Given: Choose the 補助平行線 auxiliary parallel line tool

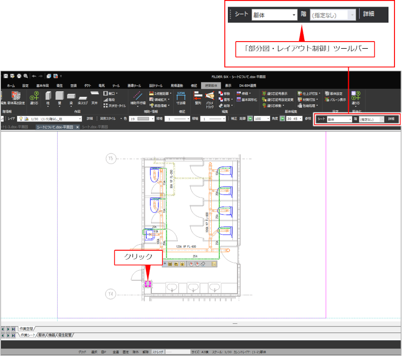Looking at the screenshot, I should [137, 96].
